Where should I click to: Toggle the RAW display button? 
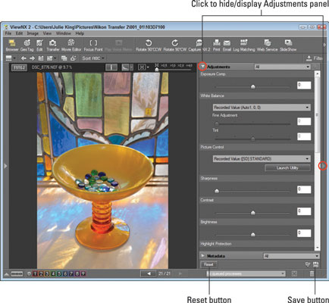(19, 67)
